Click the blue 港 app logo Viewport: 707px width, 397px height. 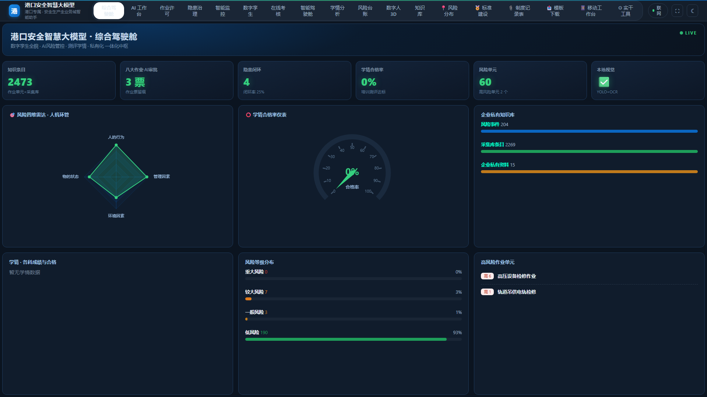14,11
